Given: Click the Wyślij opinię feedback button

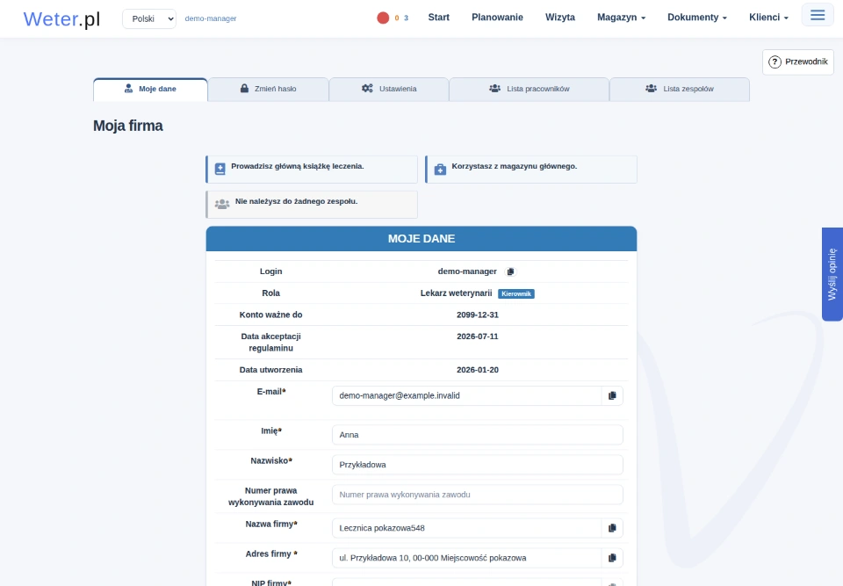Looking at the screenshot, I should pyautogui.click(x=832, y=274).
